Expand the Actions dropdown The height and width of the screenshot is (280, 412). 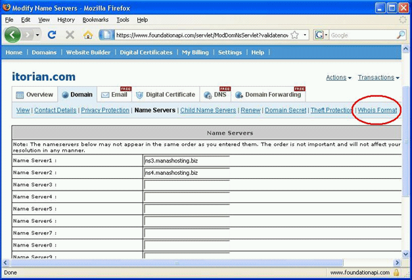[338, 78]
